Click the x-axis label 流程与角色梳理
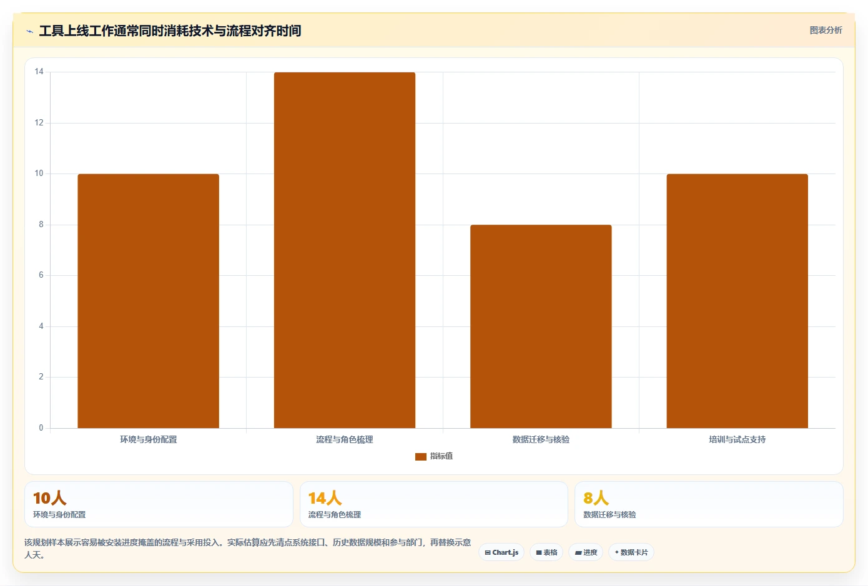Image resolution: width=868 pixels, height=586 pixels. pyautogui.click(x=345, y=439)
